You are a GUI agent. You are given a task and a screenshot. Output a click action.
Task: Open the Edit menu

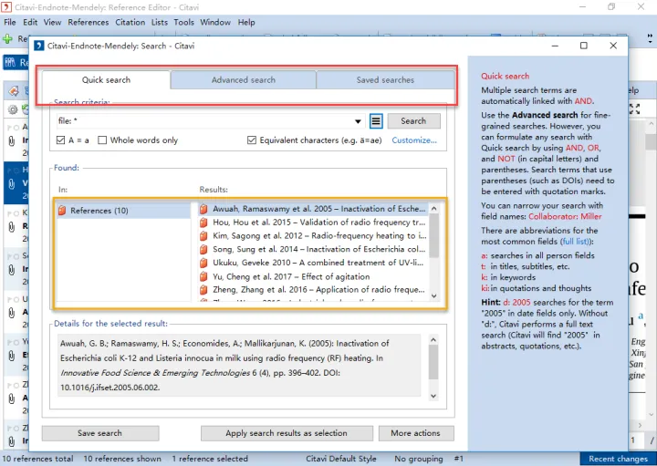[x=30, y=22]
